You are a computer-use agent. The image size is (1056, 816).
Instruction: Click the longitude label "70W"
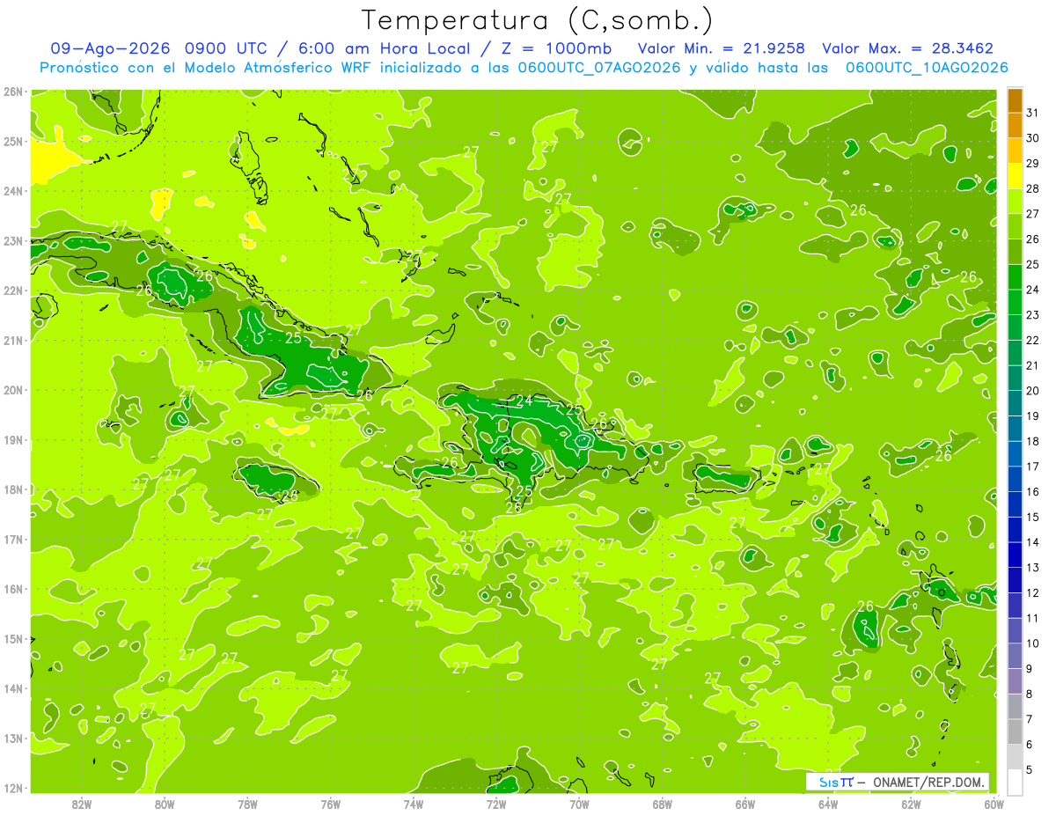(x=579, y=804)
